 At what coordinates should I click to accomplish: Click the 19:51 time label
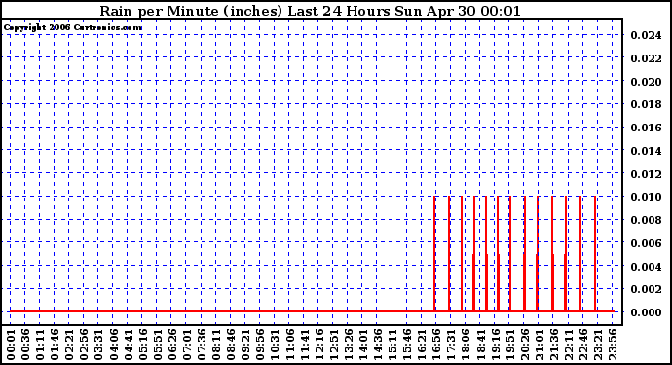(510, 345)
